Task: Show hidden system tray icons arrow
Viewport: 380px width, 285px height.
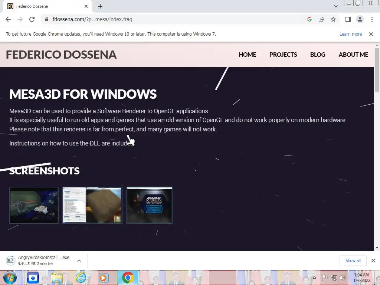Action: point(314,278)
